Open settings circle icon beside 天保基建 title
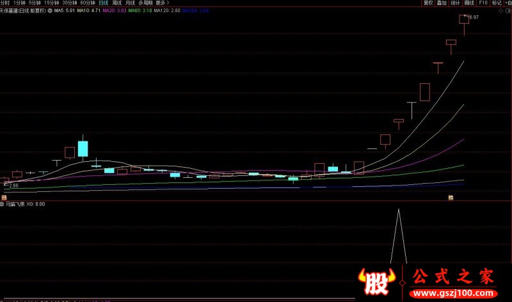Screen dimensions: 512x302 coord(50,10)
